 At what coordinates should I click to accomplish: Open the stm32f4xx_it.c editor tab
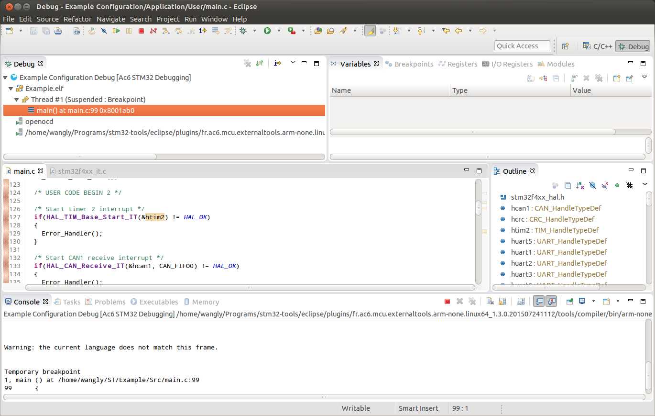(78, 171)
